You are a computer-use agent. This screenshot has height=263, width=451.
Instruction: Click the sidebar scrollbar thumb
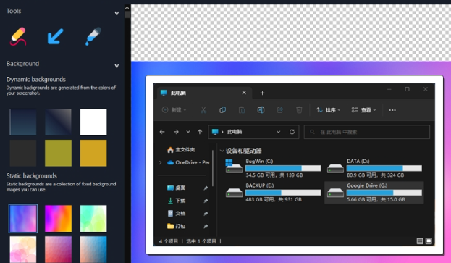tap(127, 14)
